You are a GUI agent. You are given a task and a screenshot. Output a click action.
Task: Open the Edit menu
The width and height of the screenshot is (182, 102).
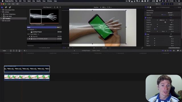click(20, 1)
